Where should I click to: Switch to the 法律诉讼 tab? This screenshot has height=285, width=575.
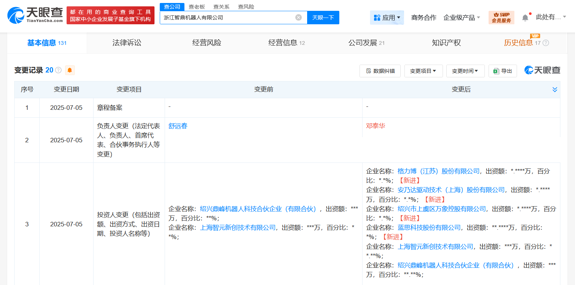point(127,43)
